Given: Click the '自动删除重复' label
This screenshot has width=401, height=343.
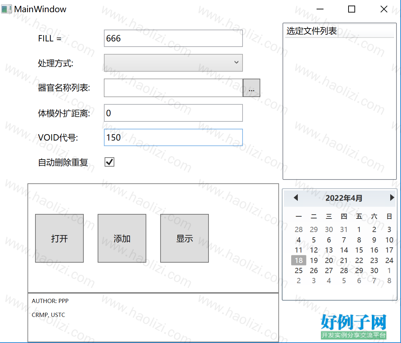Looking at the screenshot, I should pos(63,162).
